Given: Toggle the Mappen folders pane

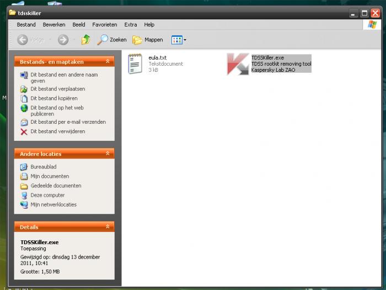Looking at the screenshot, I should [x=147, y=40].
